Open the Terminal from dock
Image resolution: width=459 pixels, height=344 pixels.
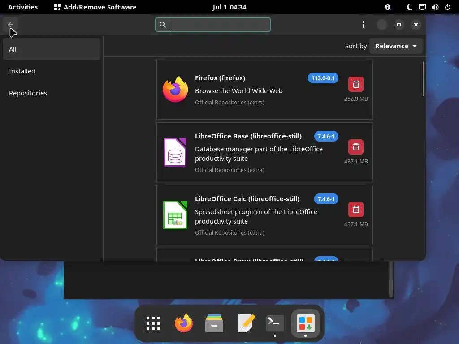[x=275, y=323]
